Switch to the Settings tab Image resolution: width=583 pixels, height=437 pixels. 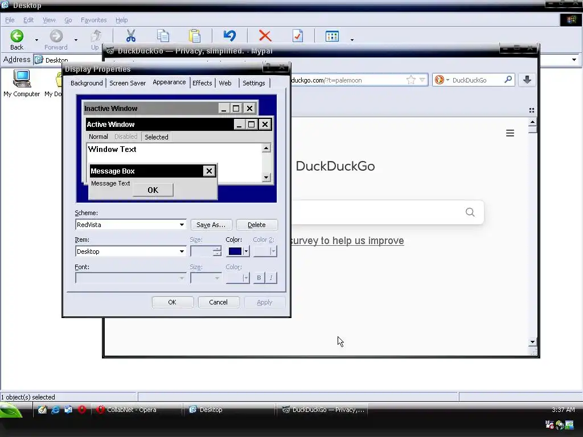tap(254, 83)
